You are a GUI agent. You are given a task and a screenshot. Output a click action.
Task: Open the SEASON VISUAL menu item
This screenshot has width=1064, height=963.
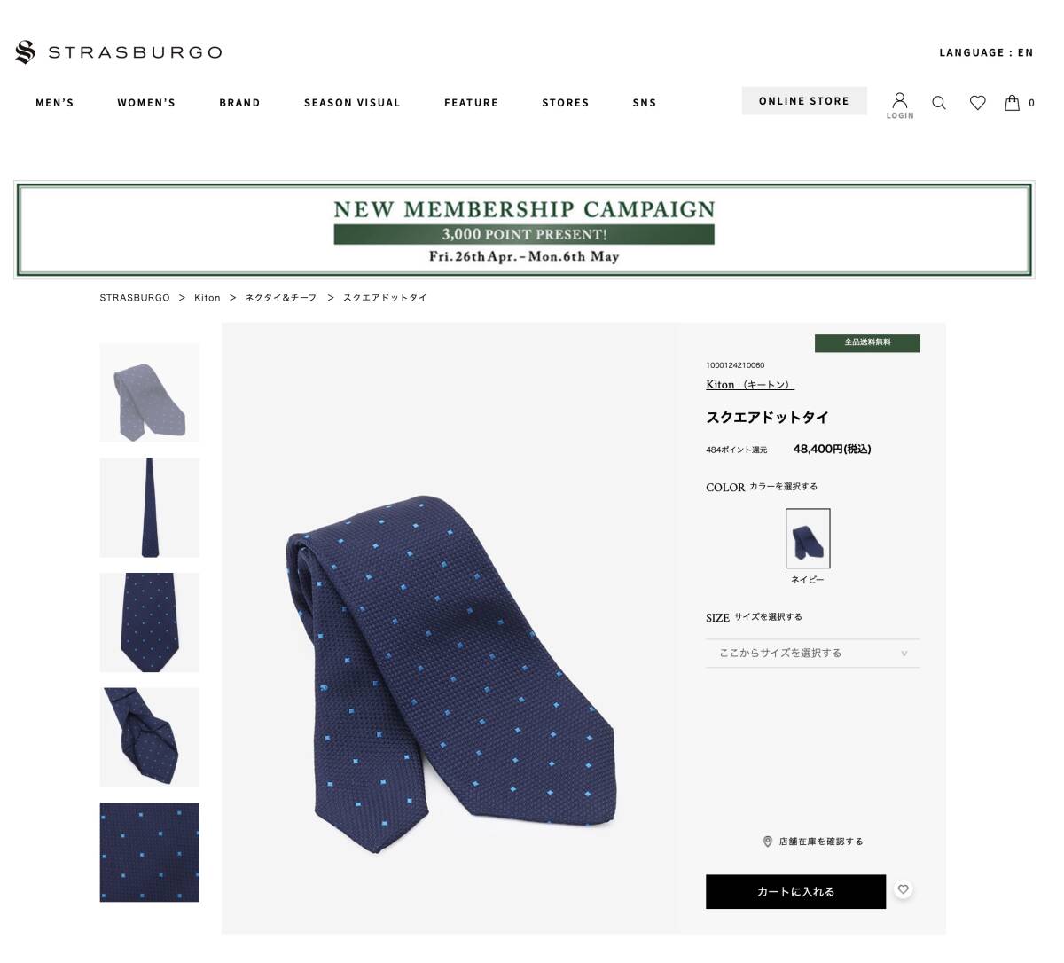pyautogui.click(x=352, y=103)
